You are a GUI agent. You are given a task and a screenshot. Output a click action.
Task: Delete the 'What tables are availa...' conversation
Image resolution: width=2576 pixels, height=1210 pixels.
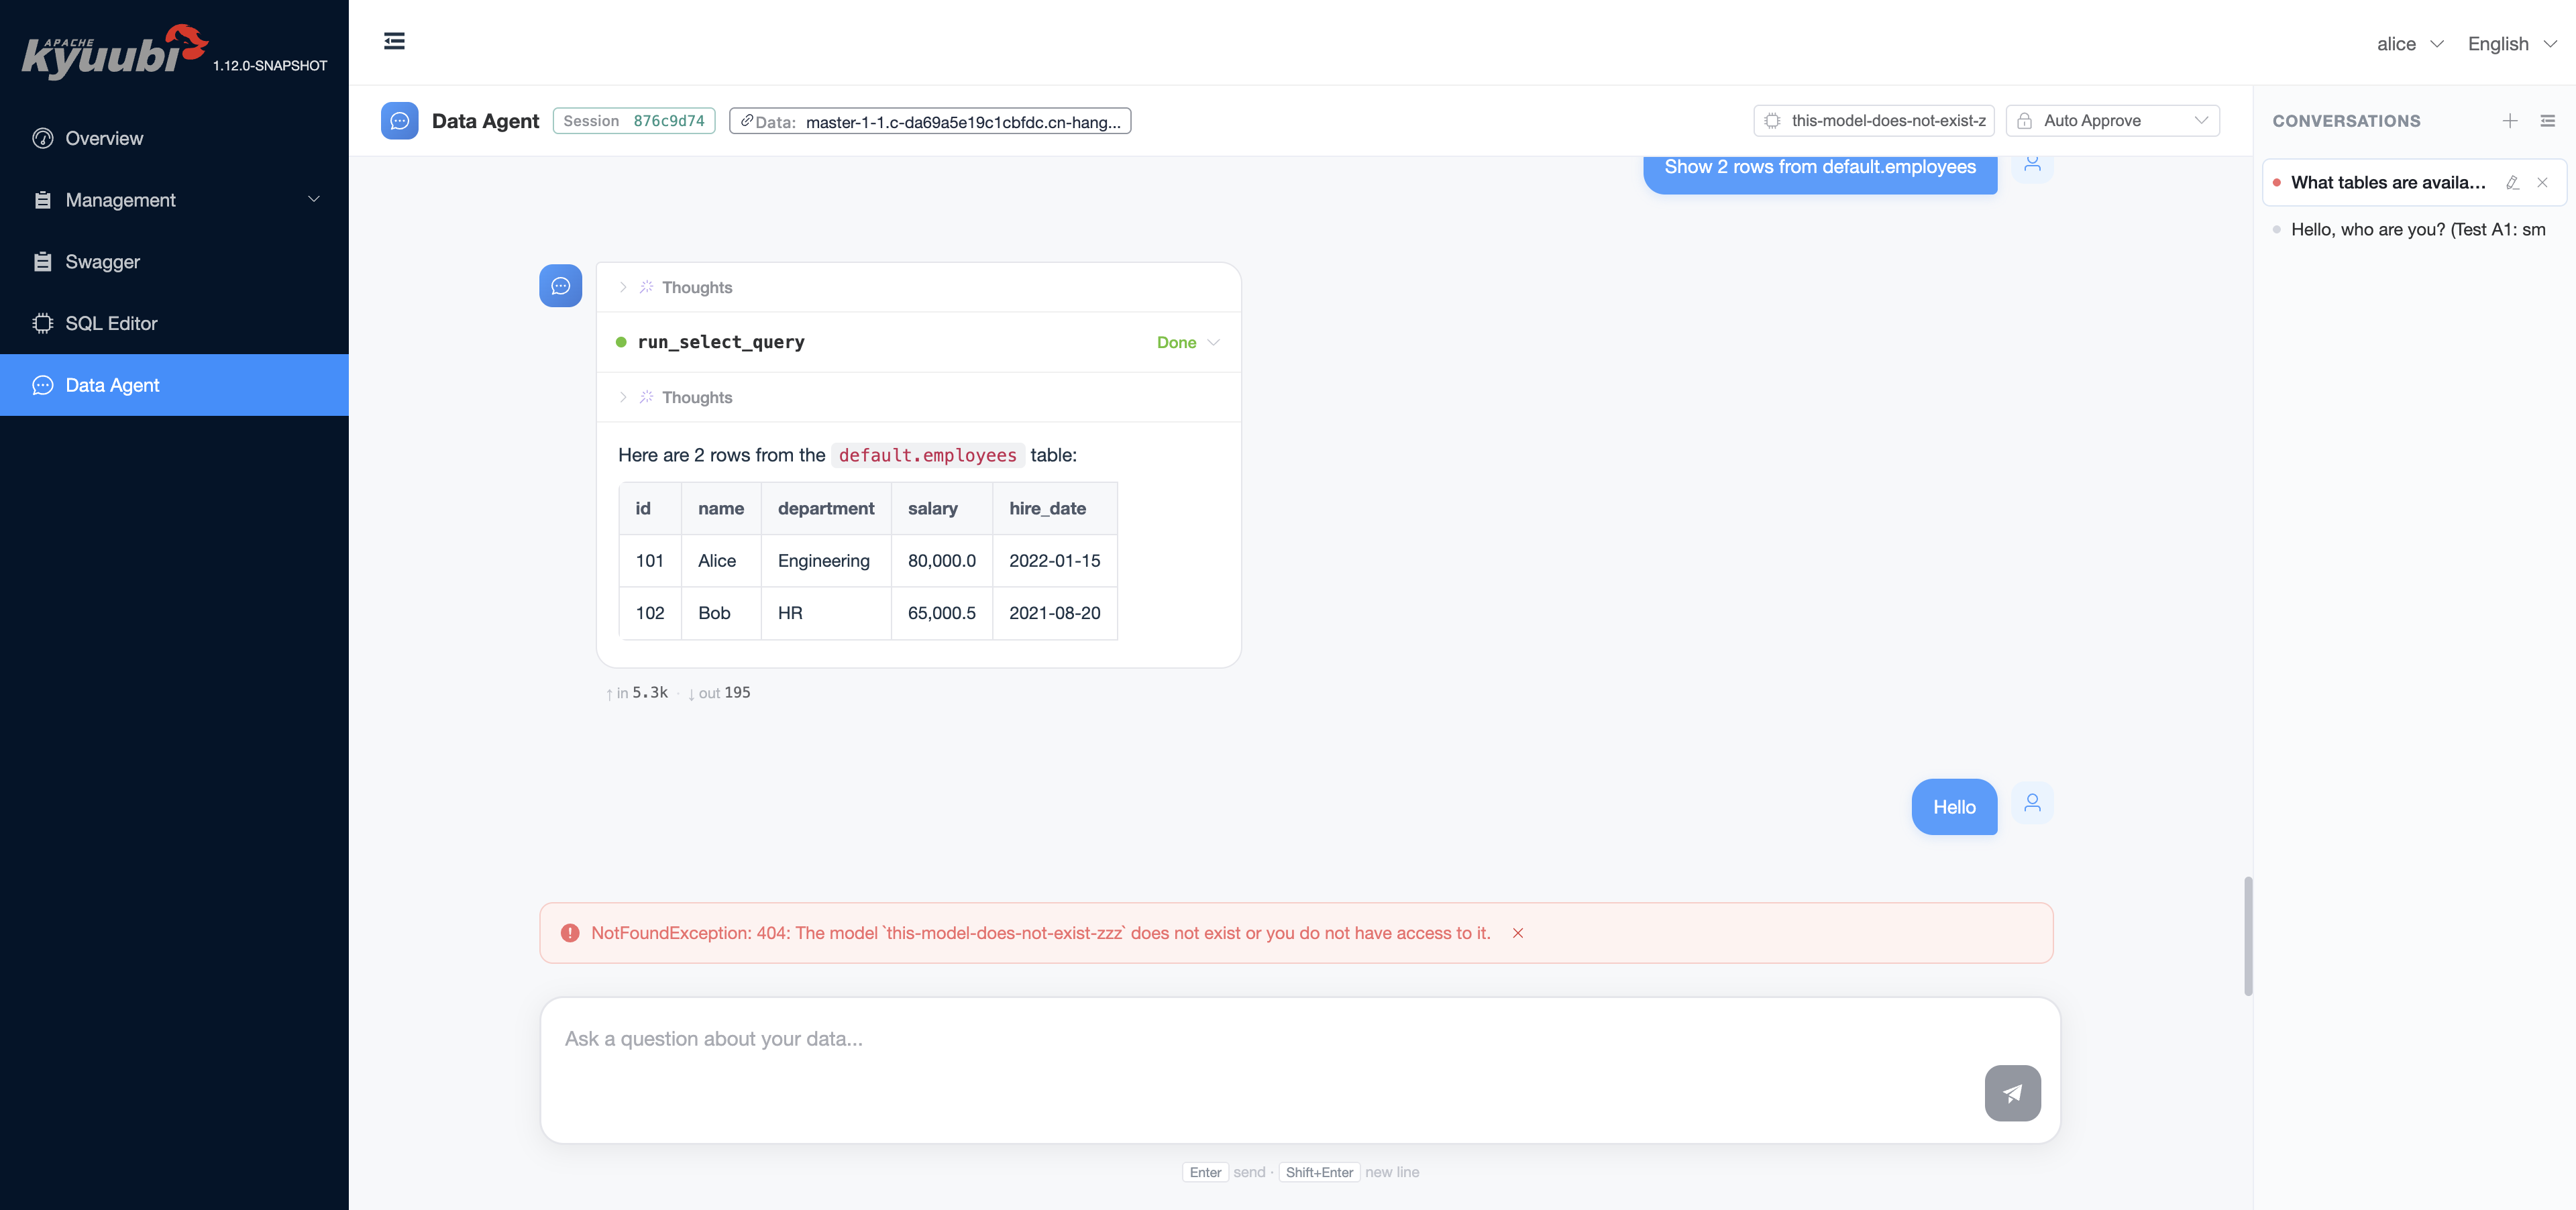pos(2542,182)
